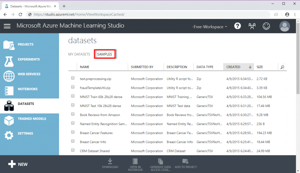Click the Projects folder icon in sidebar

click(x=9, y=45)
